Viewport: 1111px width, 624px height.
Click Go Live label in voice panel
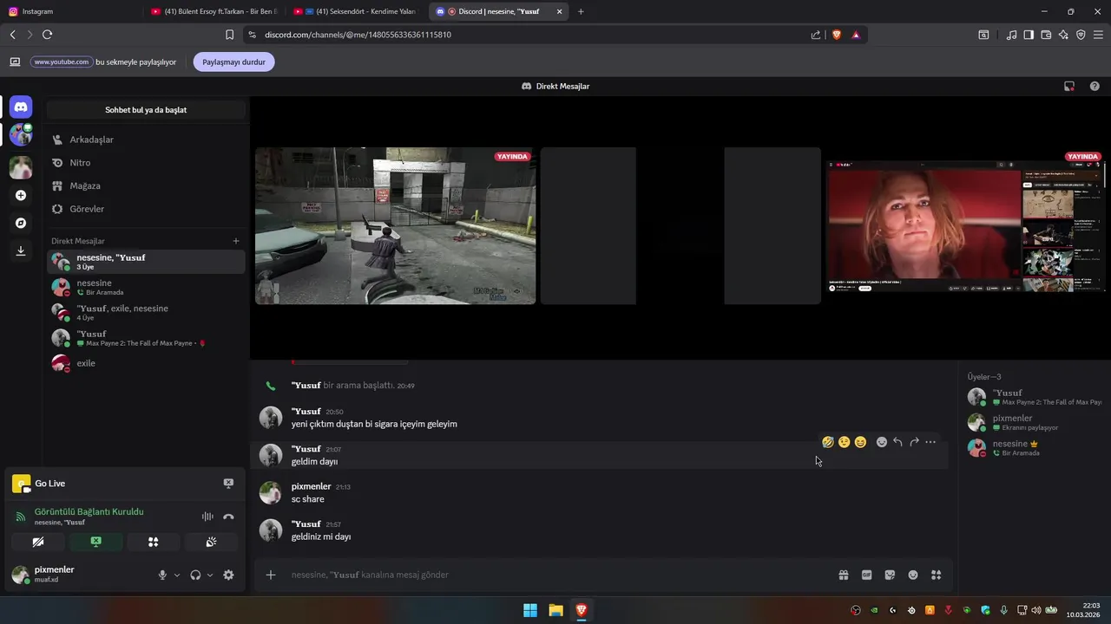tap(50, 484)
